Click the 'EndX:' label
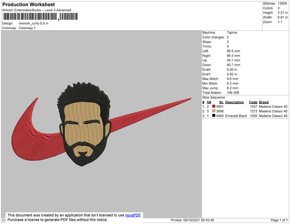The image size is (290, 224). tap(206, 70)
